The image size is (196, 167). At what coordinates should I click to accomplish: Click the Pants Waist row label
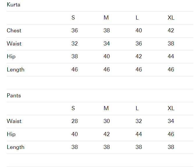click(14, 121)
